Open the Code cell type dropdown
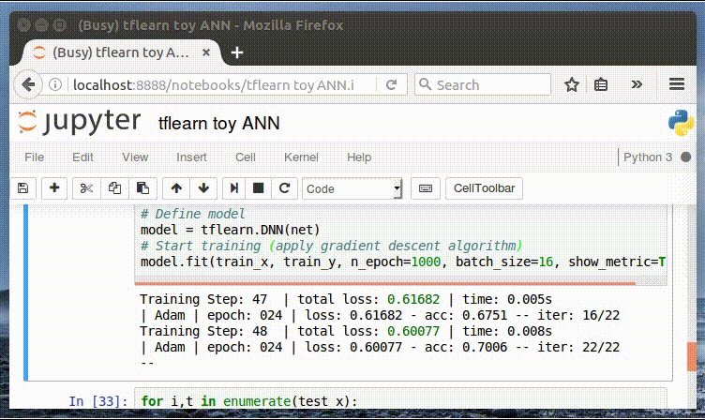Screen dimensions: 705x420 (352, 188)
